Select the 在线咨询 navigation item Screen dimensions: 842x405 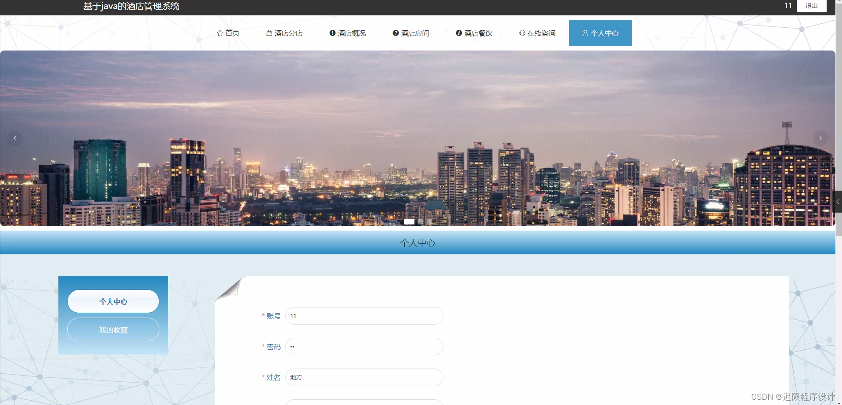(x=541, y=33)
